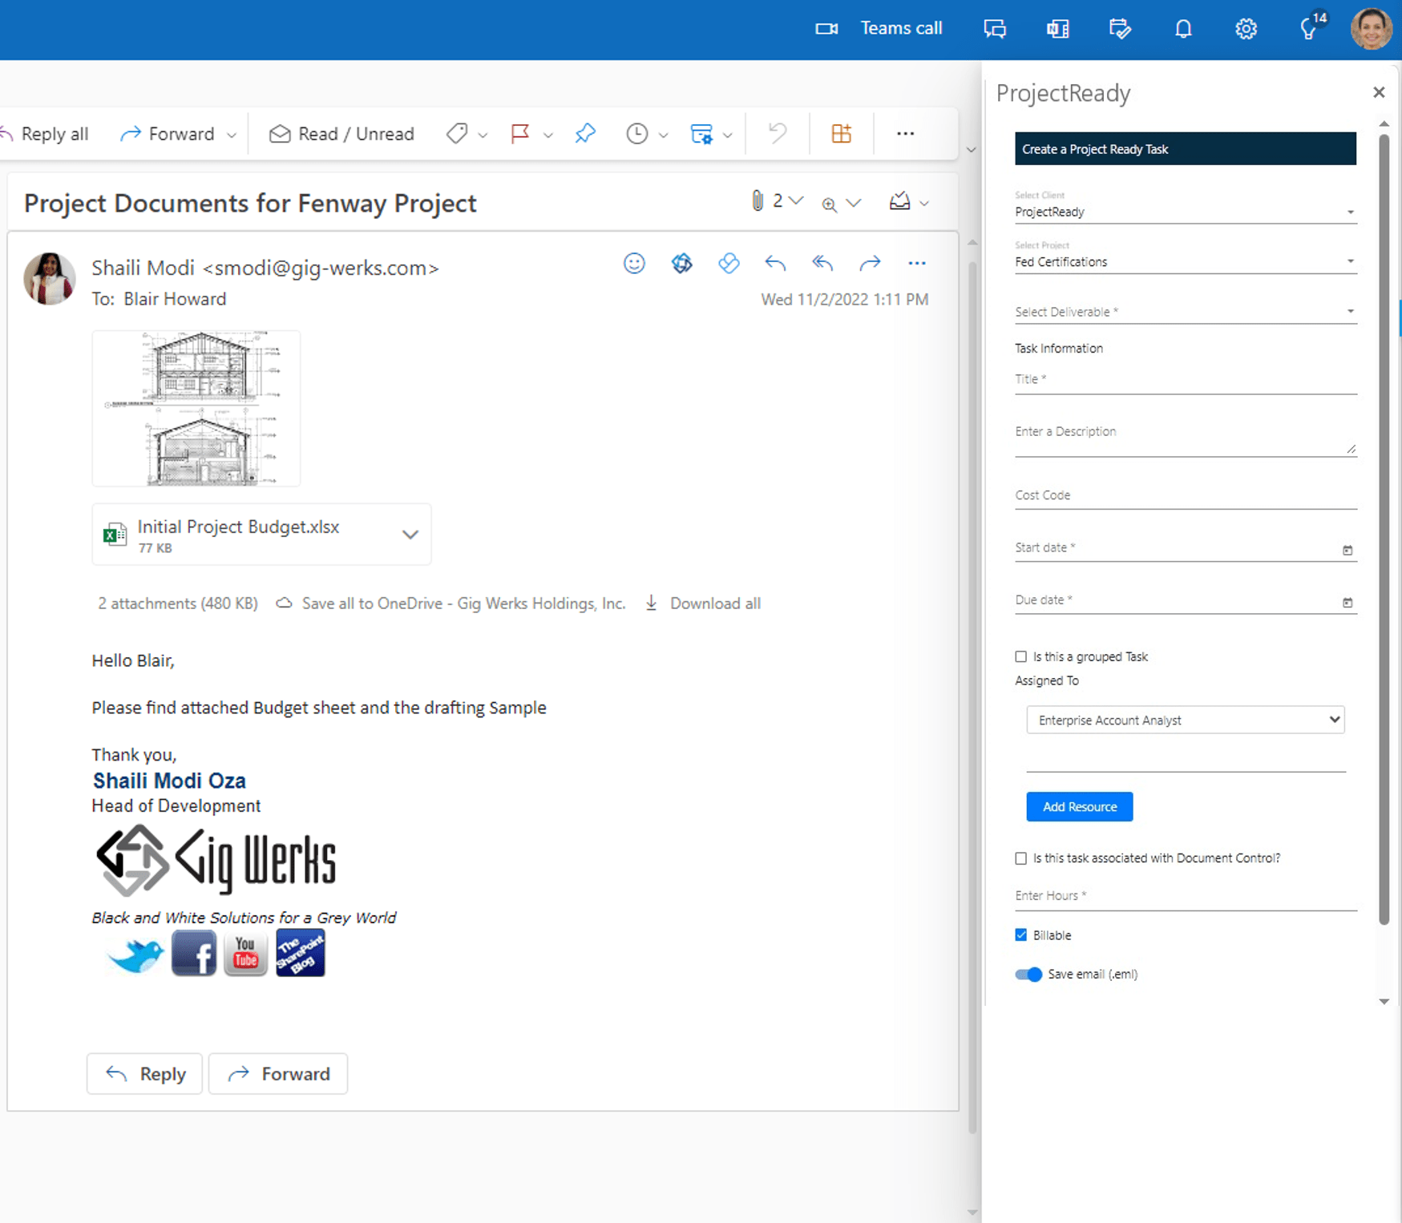Image resolution: width=1402 pixels, height=1223 pixels.
Task: Open Outlook settings gear
Action: pyautogui.click(x=1246, y=29)
